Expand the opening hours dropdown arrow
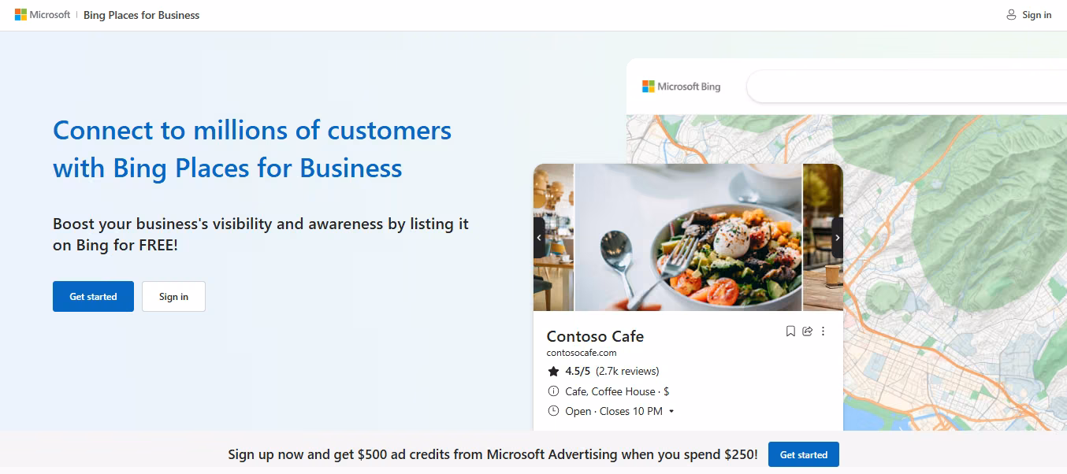The width and height of the screenshot is (1067, 474). [x=671, y=412]
